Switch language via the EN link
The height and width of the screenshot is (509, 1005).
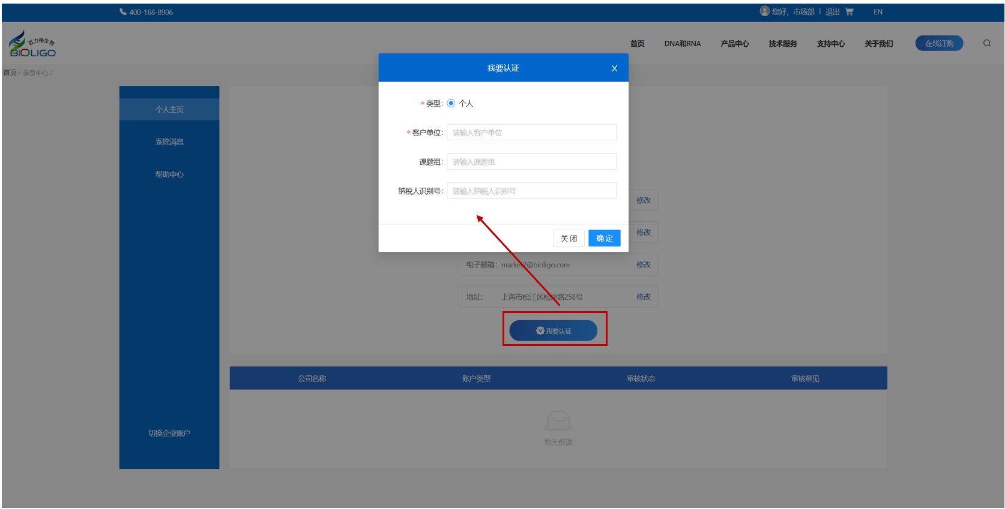pyautogui.click(x=878, y=12)
